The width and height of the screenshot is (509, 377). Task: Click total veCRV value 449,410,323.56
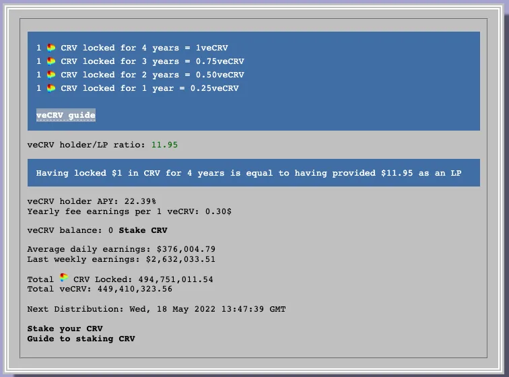click(x=135, y=289)
